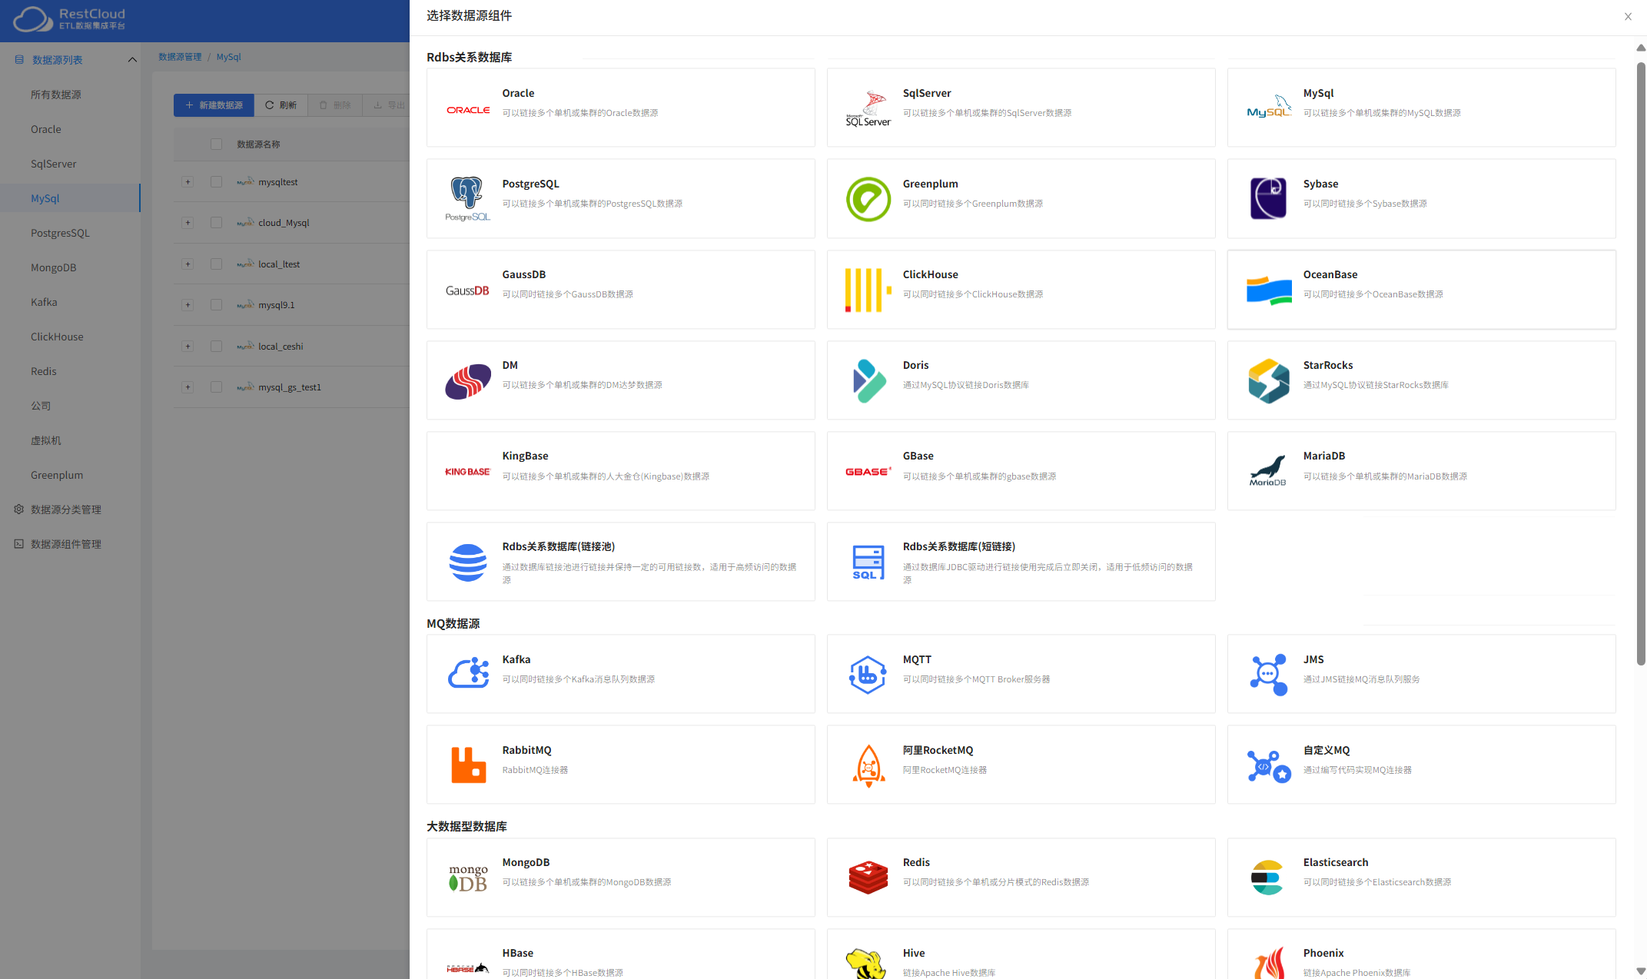This screenshot has height=979, width=1647.
Task: Click the 数据源管理 breadcrumb link
Action: coord(180,57)
